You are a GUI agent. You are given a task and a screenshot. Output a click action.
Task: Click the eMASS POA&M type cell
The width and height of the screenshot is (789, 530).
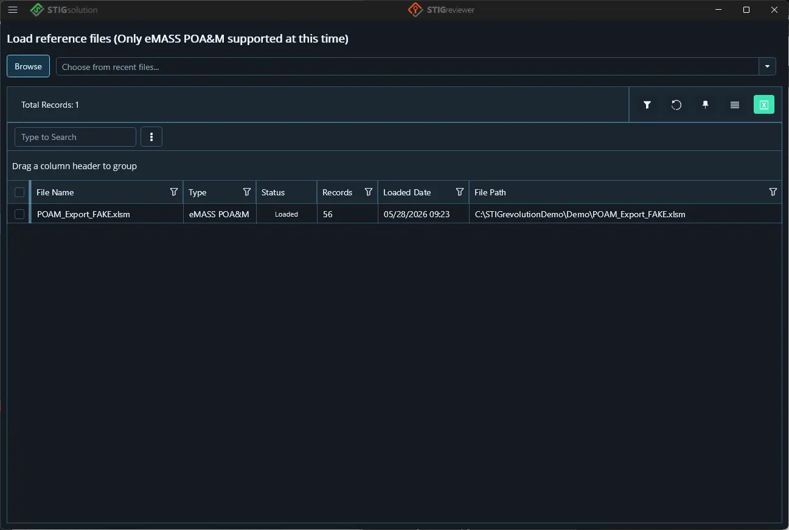point(219,214)
